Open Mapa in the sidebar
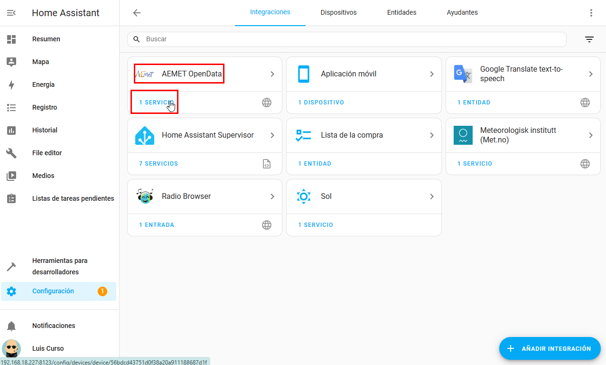606x365 pixels. point(59,62)
